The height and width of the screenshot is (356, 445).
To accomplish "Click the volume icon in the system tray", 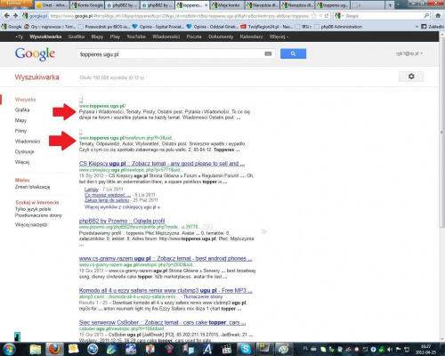I will 390,349.
